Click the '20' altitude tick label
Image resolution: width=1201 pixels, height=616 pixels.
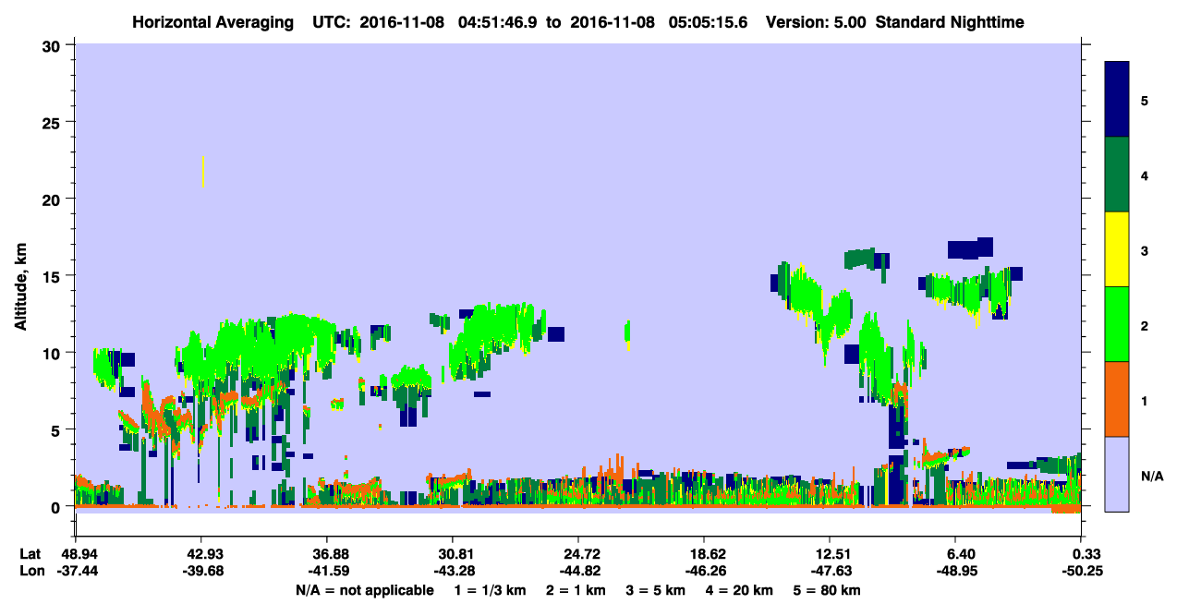pos(54,199)
